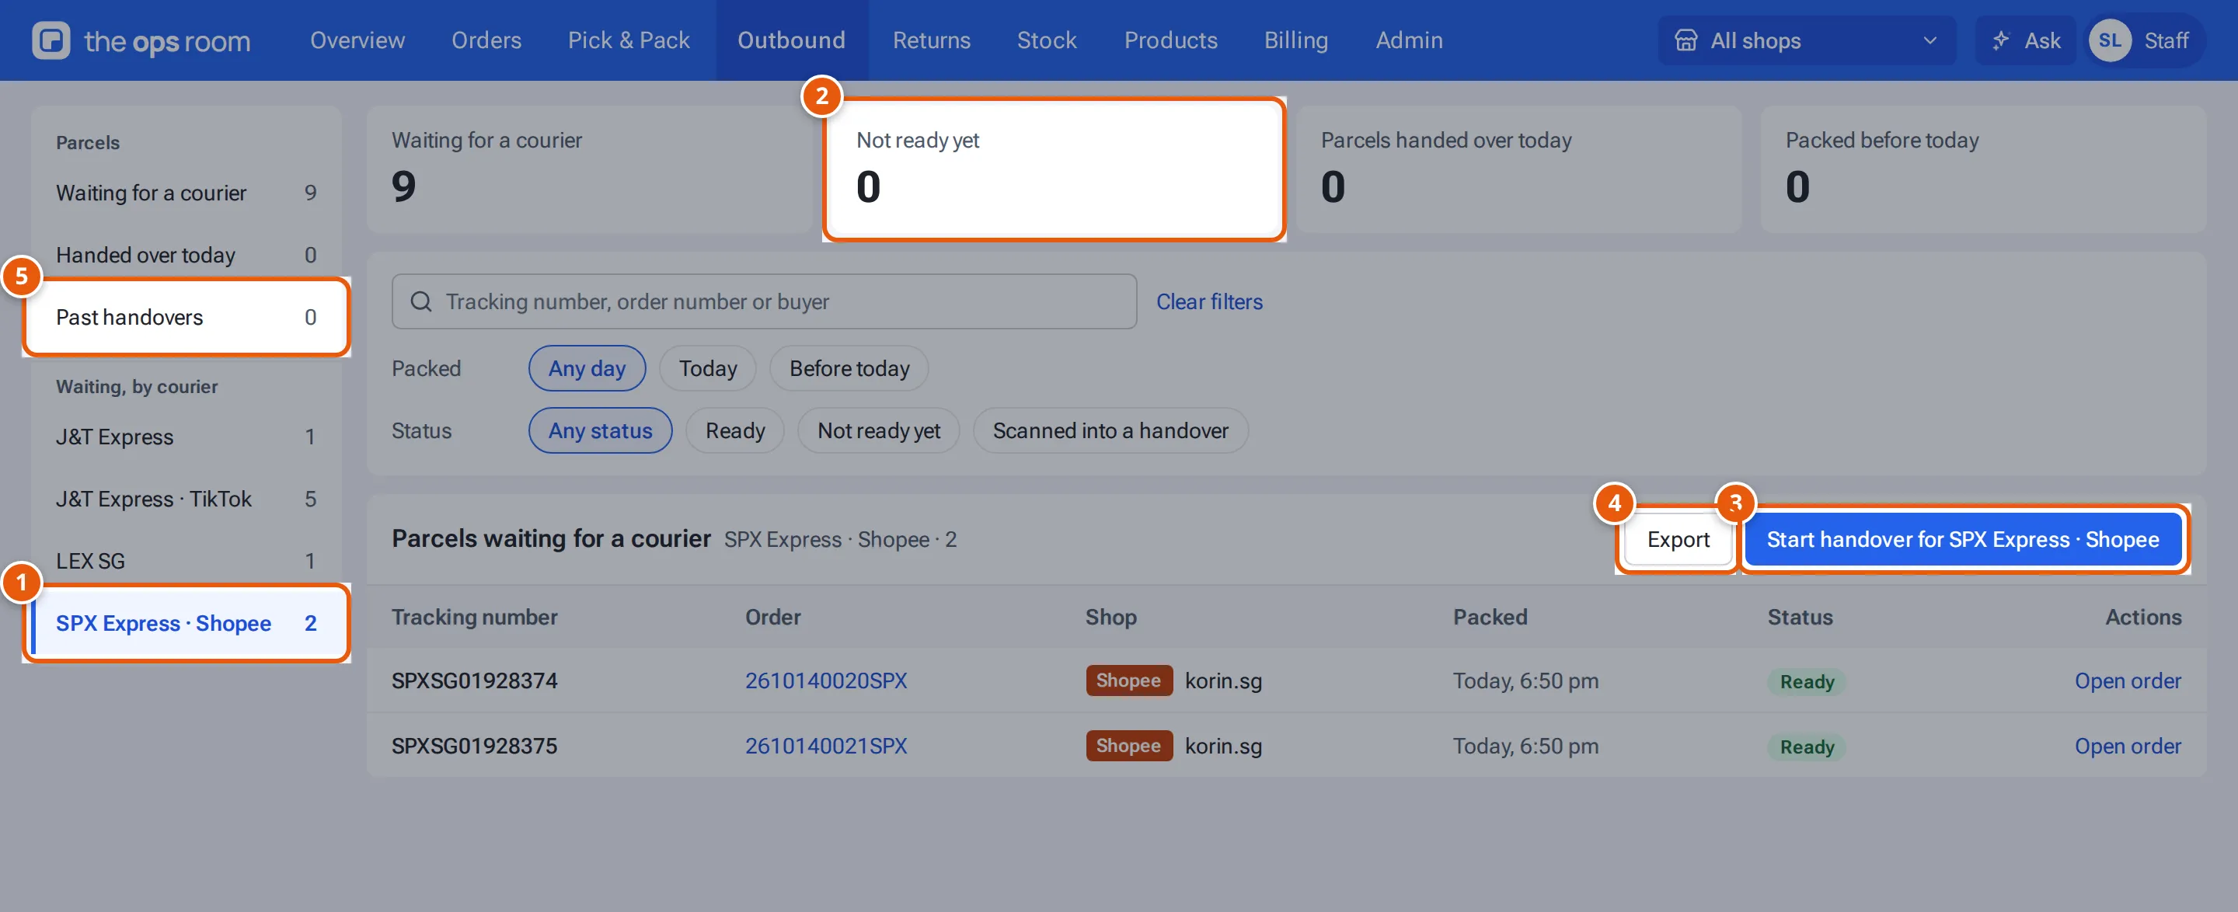The image size is (2238, 912).
Task: Click Clear filters link
Action: pos(1208,301)
